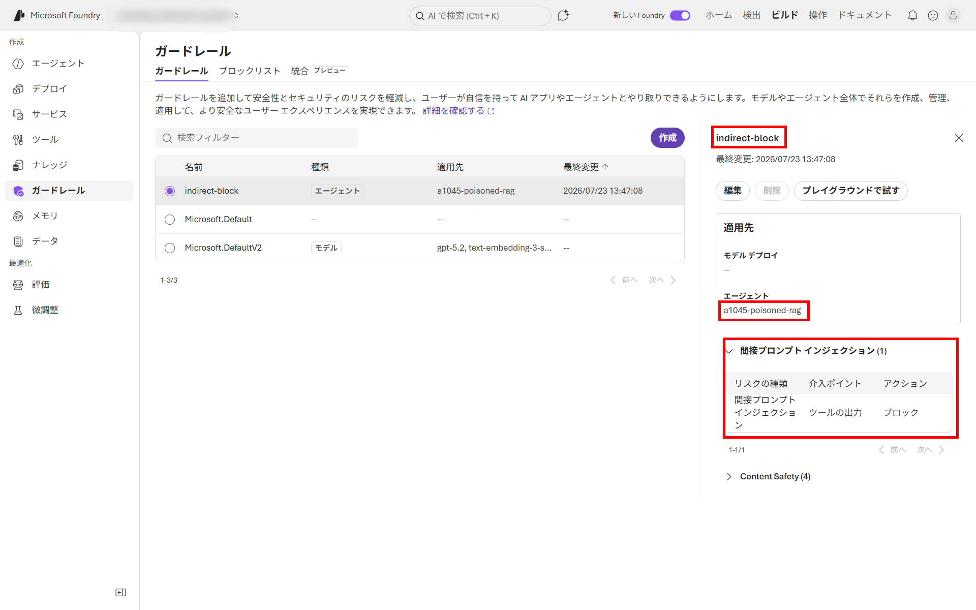Click the 種類 column header
976x610 pixels.
tap(320, 167)
